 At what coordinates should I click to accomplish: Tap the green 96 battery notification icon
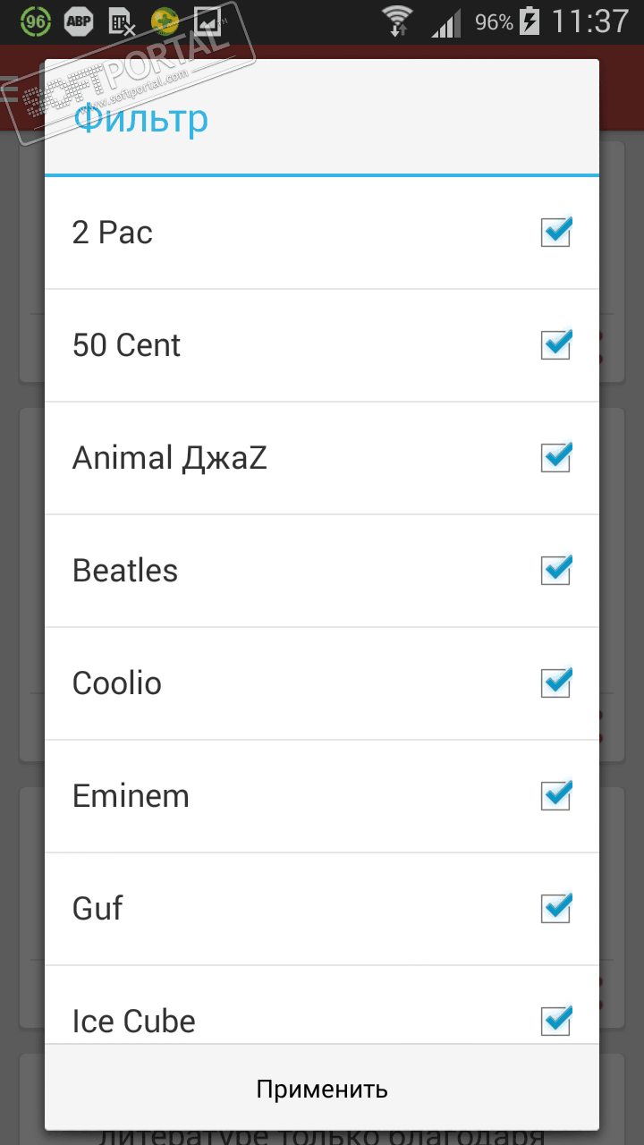pyautogui.click(x=36, y=21)
